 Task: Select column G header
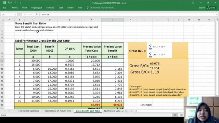[113, 20]
